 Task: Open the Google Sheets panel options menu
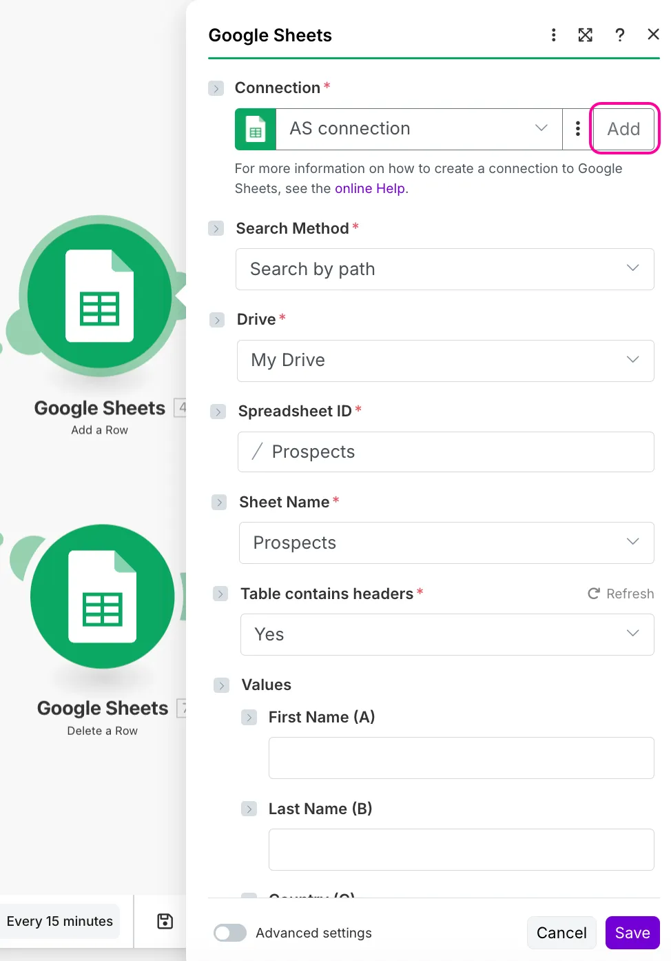point(553,35)
